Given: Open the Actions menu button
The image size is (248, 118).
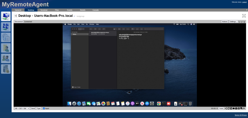Looking at the screenshot, I should 224,22.
